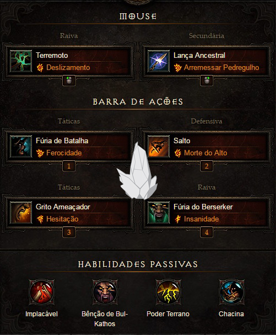Click the Insanidade rune name
Viewport: 276px width, 335px height.
[x=202, y=219]
